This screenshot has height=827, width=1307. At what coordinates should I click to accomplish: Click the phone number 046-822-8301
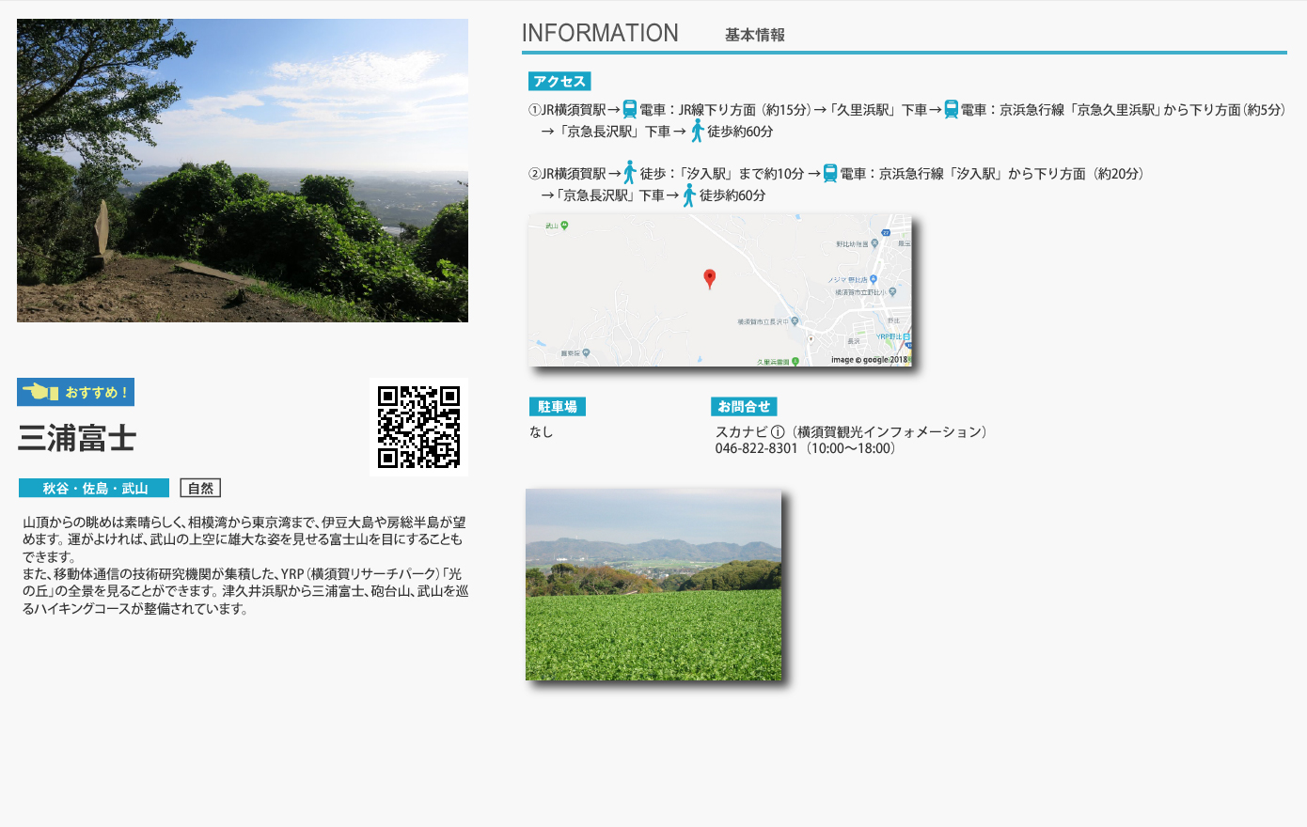click(756, 448)
